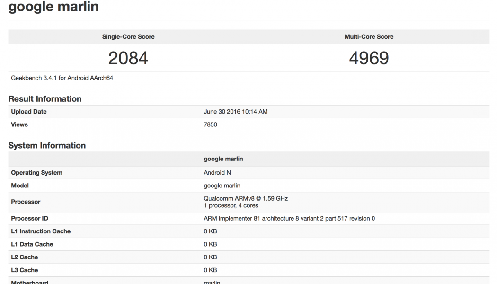This screenshot has width=497, height=284.
Task: Select the L2 Cache row label
Action: [25, 257]
